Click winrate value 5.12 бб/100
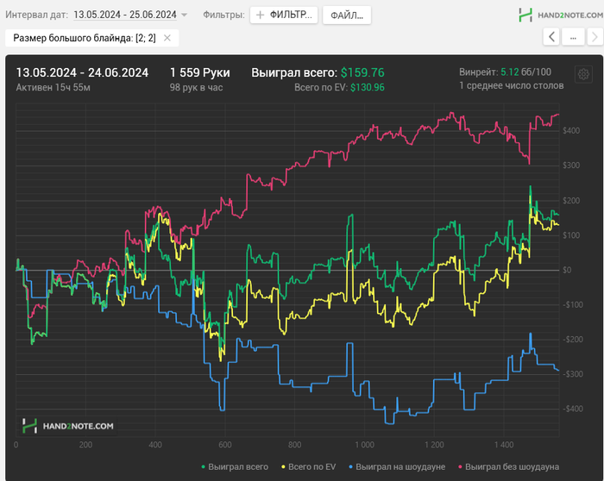 525,72
